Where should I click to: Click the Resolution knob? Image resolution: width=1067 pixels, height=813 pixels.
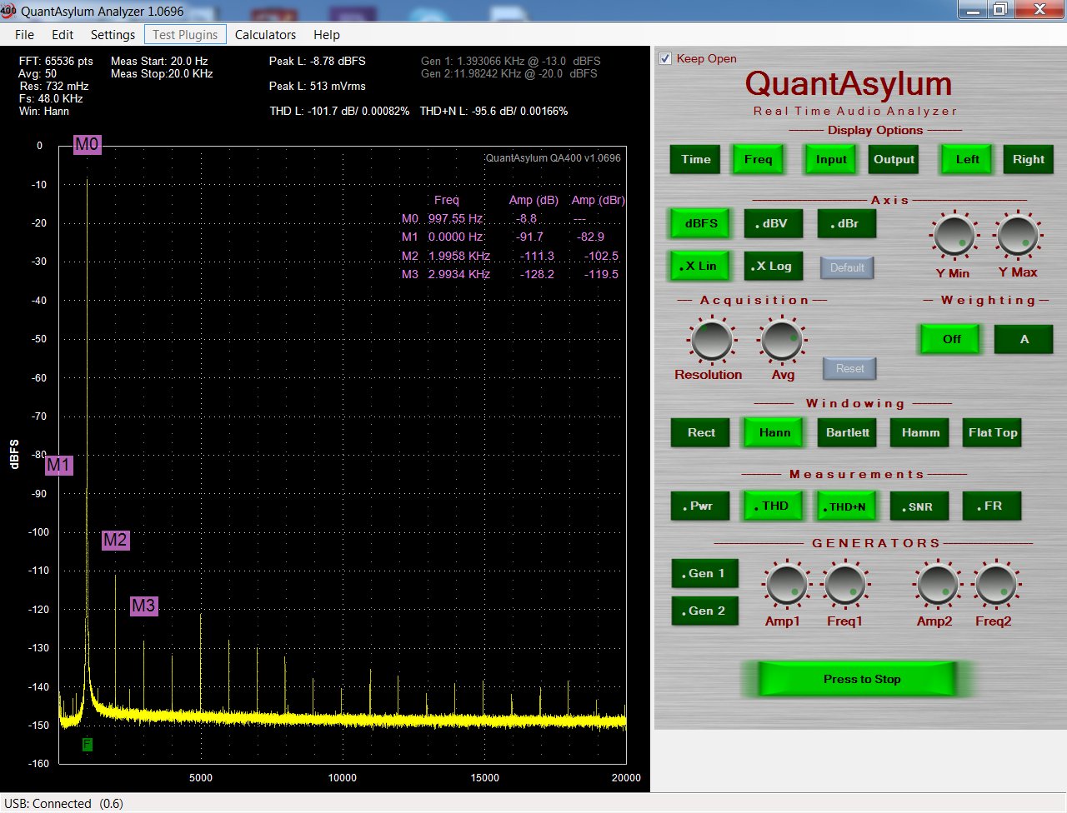(711, 340)
